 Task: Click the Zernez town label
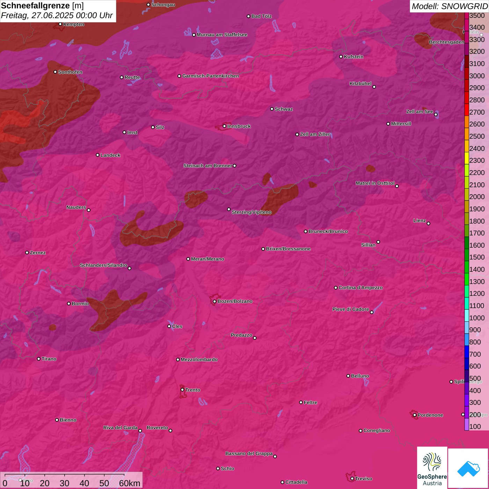pos(38,253)
